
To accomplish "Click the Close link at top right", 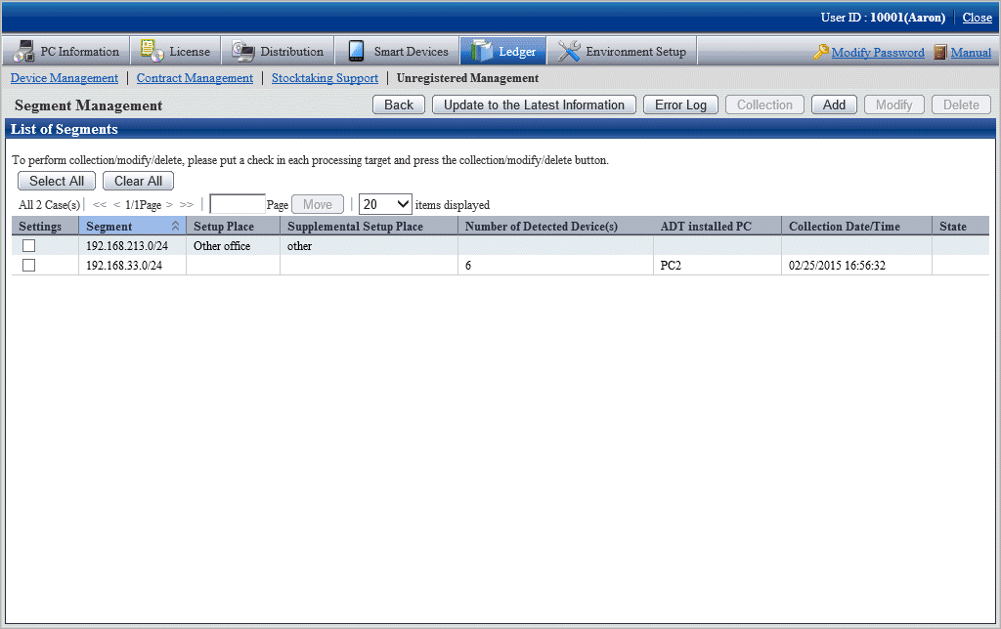I will tap(977, 18).
